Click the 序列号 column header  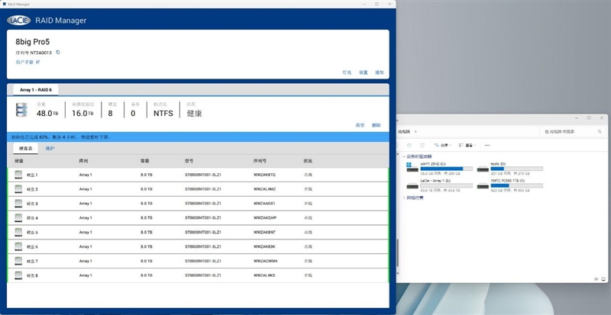tap(260, 161)
